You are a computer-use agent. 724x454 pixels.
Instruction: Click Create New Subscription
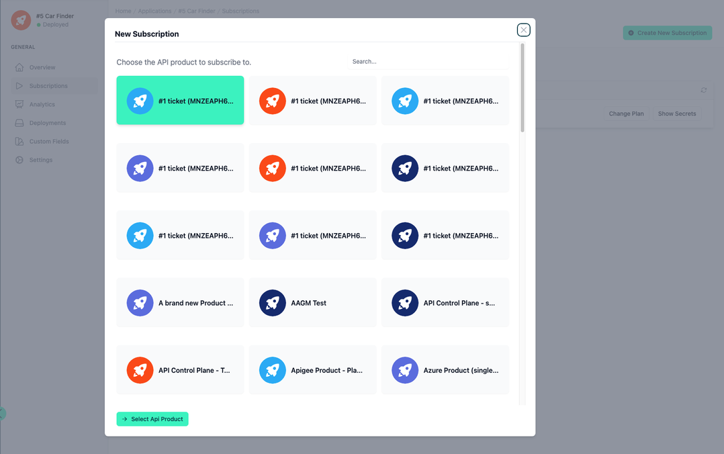coord(667,32)
